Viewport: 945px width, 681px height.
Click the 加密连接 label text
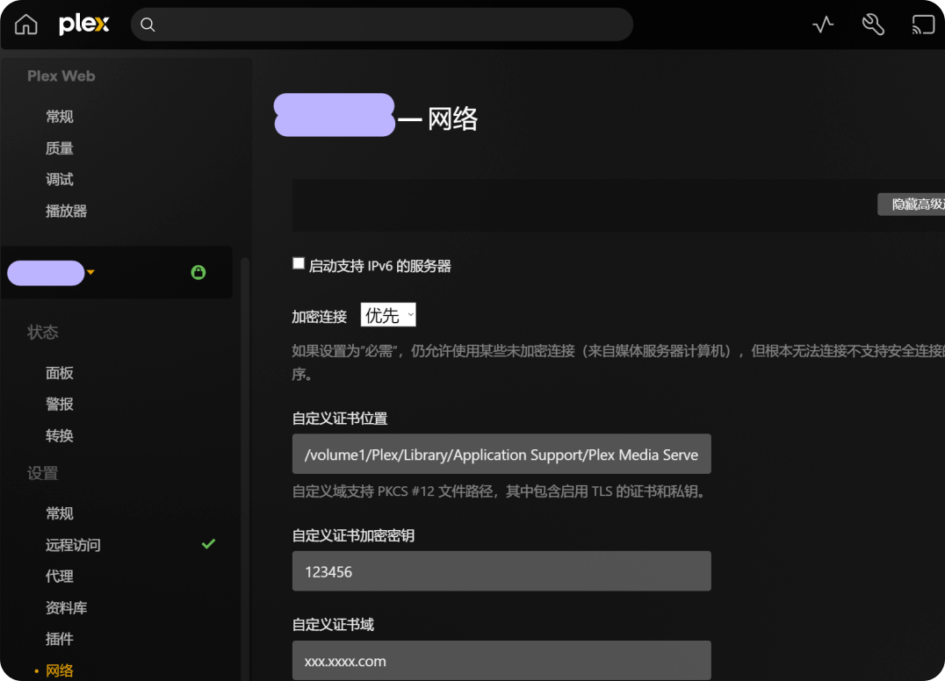(x=320, y=317)
